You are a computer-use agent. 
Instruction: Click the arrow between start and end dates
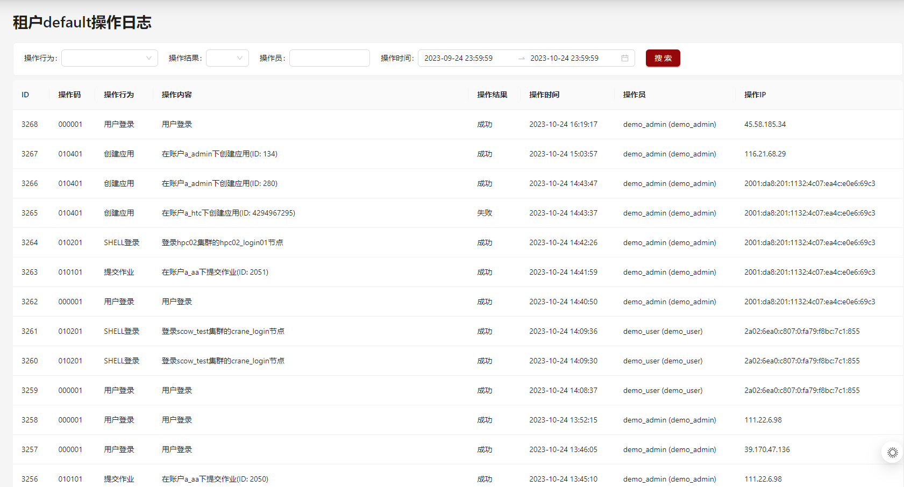521,58
